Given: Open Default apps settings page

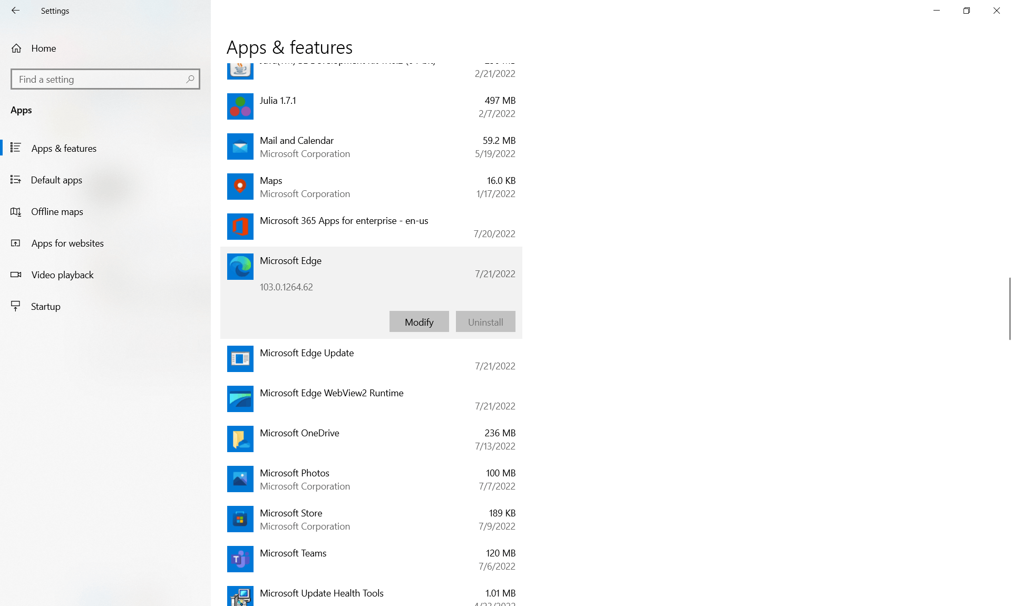Looking at the screenshot, I should (x=56, y=180).
